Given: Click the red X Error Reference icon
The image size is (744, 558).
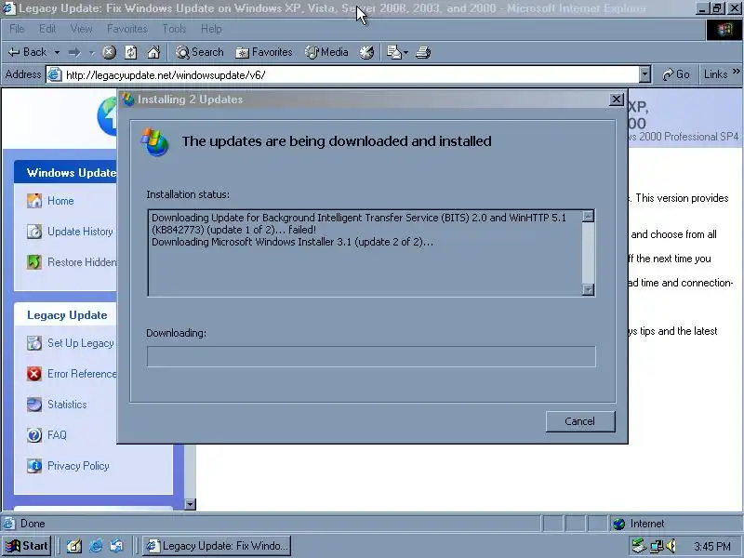Looking at the screenshot, I should point(34,374).
